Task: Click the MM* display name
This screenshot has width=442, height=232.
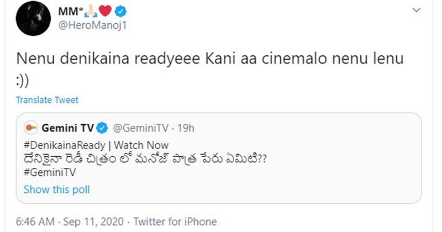Action: pos(81,11)
